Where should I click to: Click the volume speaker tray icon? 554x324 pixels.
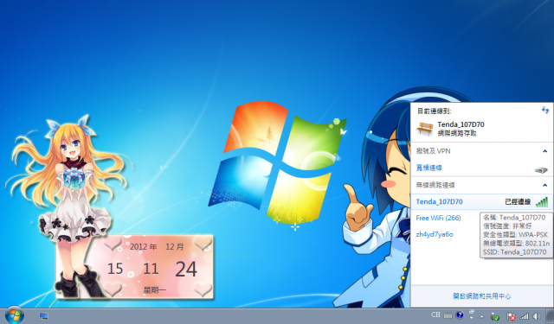[x=537, y=316]
